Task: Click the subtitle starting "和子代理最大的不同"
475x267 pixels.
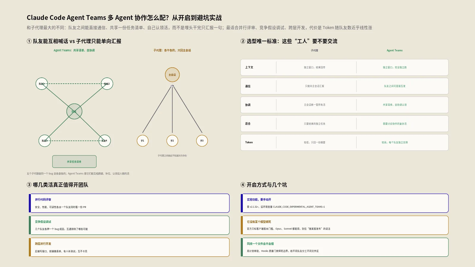Action: click(199, 28)
